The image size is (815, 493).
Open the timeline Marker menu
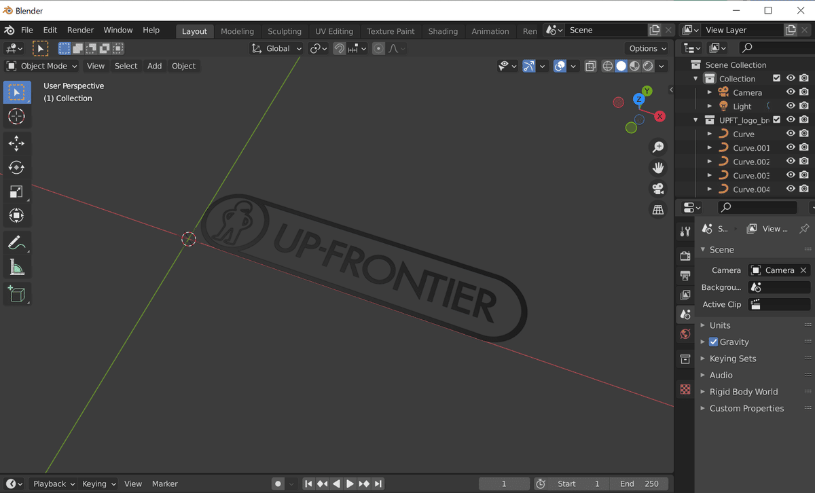tap(165, 483)
